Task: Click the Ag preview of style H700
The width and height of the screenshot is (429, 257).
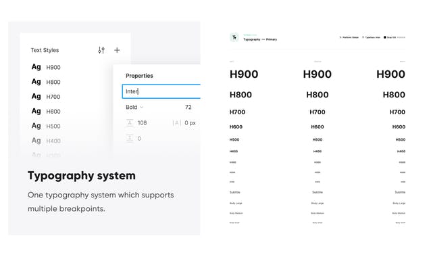Action: point(36,97)
